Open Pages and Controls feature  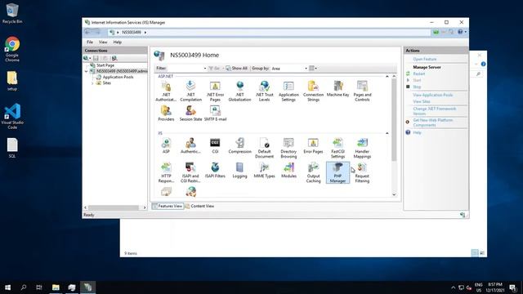[362, 91]
